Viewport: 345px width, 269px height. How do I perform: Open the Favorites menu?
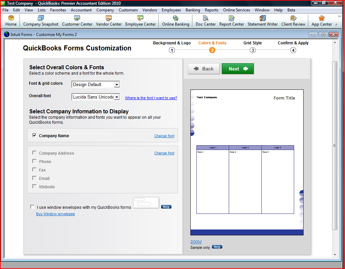(x=58, y=10)
